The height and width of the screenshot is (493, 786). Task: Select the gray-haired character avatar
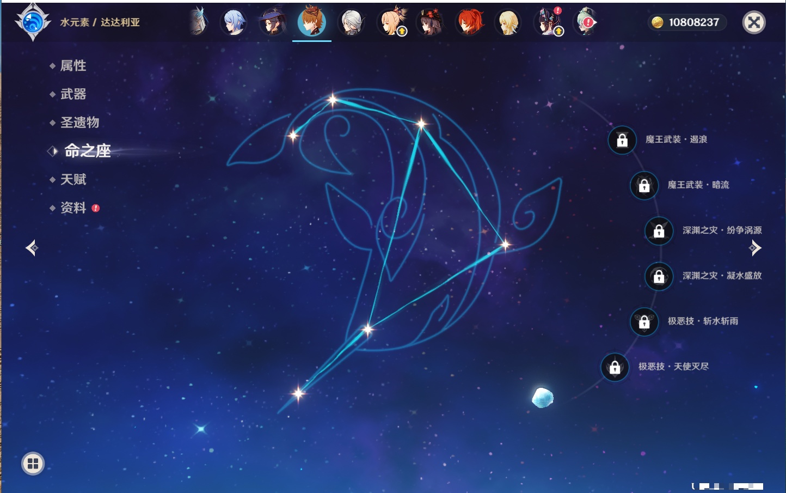[x=352, y=23]
